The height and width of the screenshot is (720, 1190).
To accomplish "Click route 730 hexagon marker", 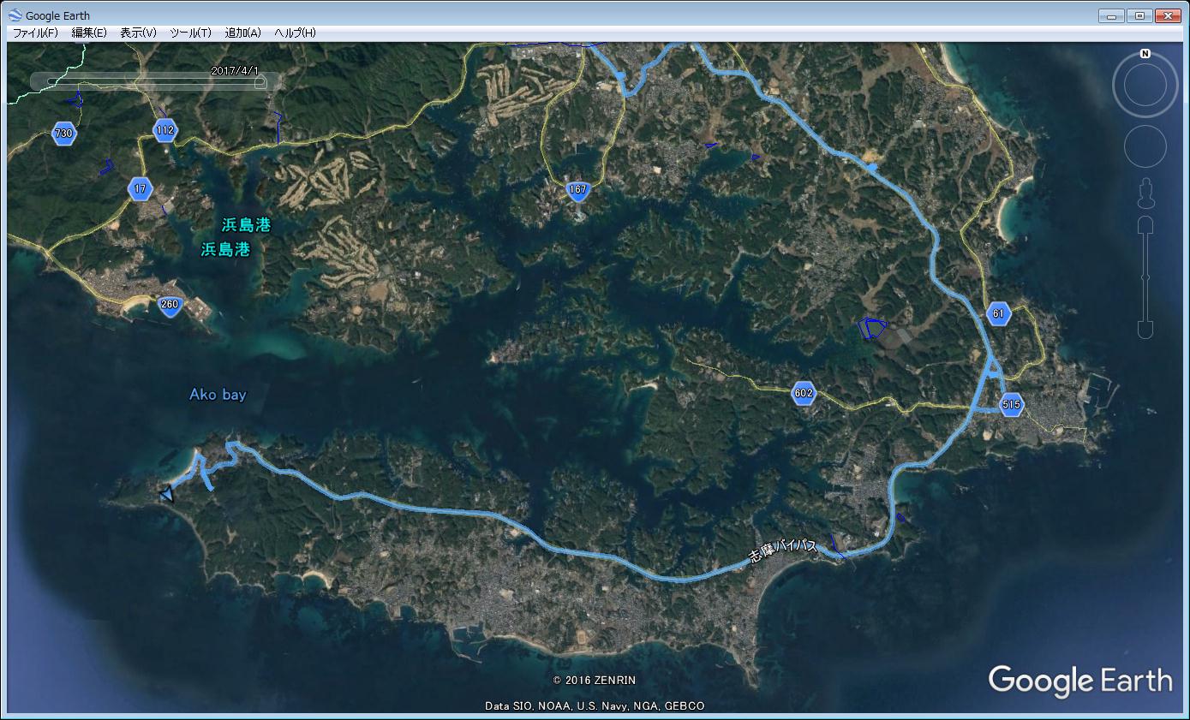I will [x=63, y=134].
